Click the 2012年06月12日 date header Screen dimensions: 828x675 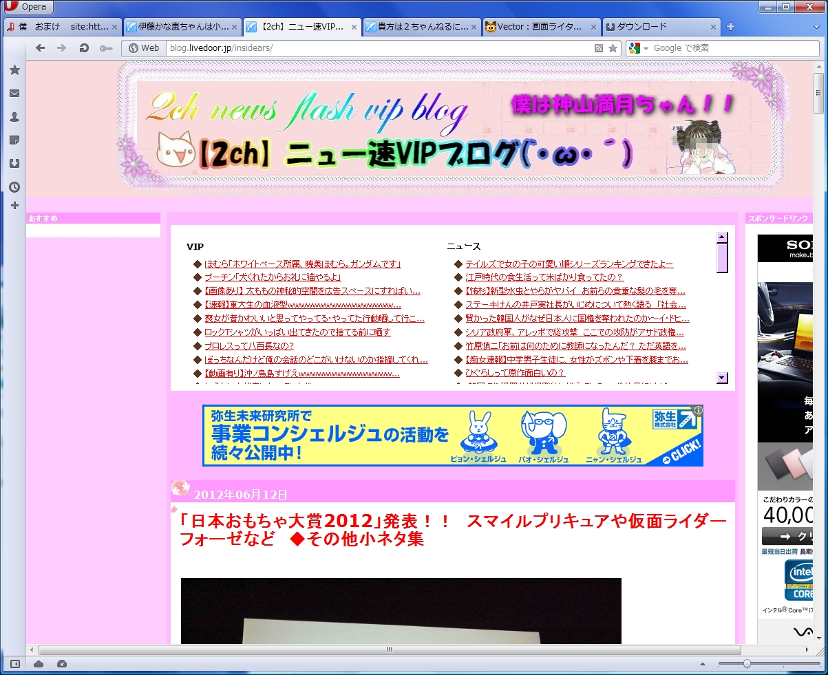240,495
